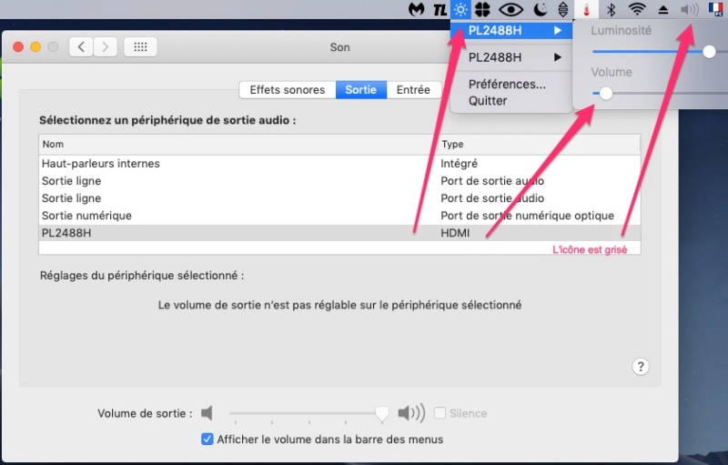The width and height of the screenshot is (728, 465).
Task: Open the TL menu bar icon
Action: (x=440, y=10)
